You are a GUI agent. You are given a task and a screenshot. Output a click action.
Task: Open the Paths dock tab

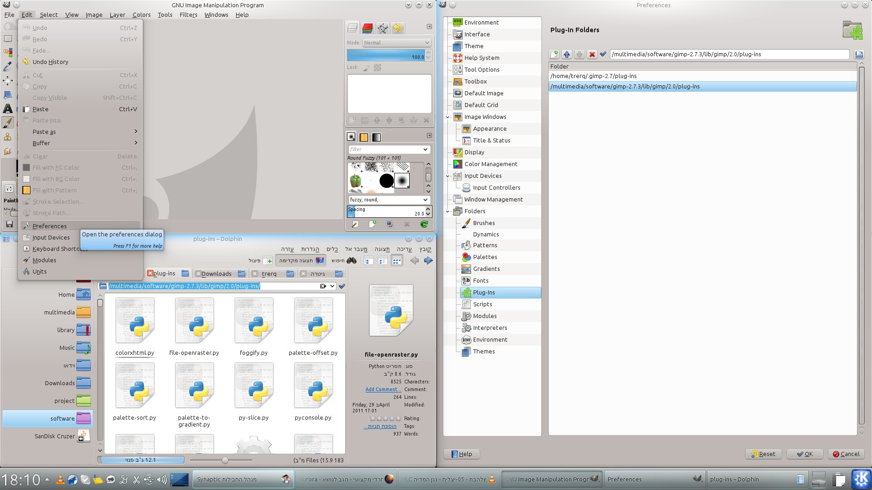pos(382,29)
